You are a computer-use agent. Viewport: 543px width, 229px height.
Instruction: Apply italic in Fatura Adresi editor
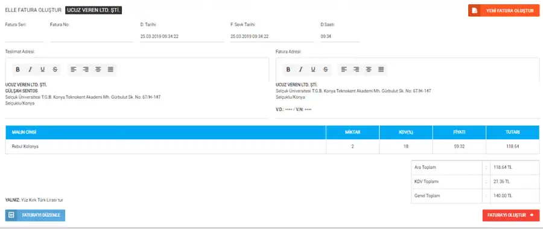300,70
